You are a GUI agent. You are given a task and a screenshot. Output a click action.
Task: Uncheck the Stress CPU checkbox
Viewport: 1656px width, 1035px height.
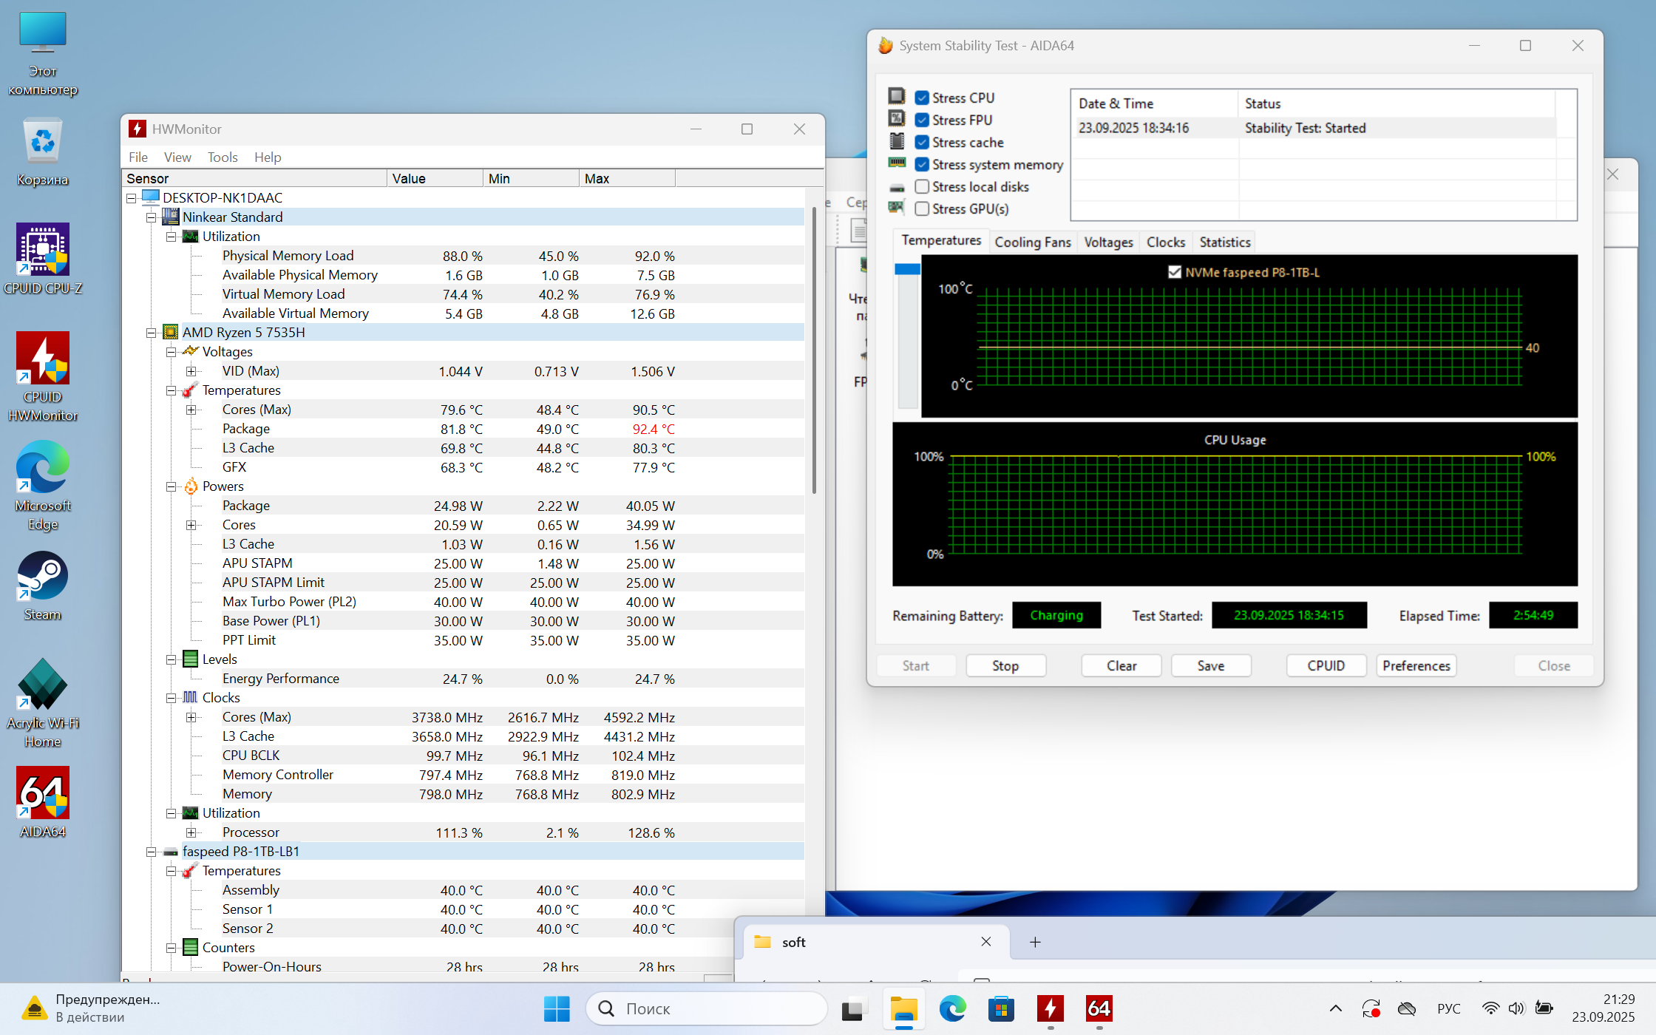[x=922, y=98]
